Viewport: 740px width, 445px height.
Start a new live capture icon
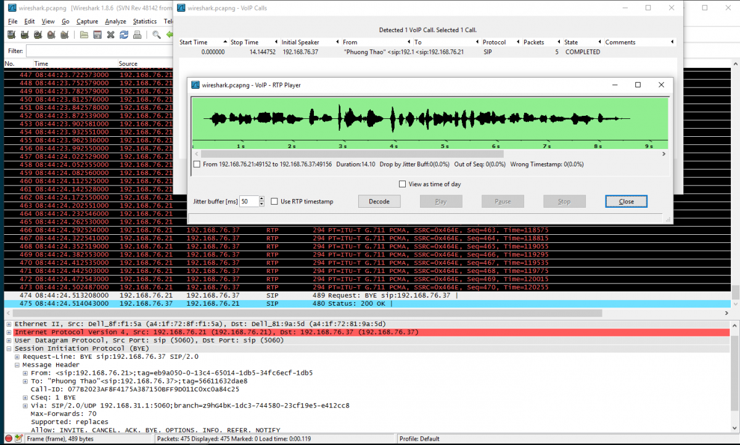(38, 35)
